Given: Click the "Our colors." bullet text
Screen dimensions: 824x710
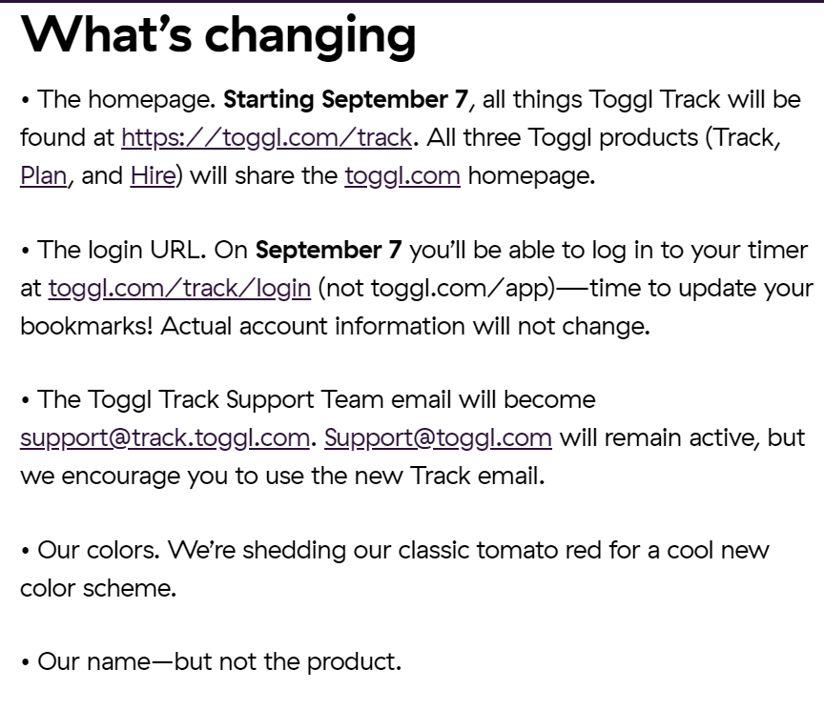Looking at the screenshot, I should 98,550.
